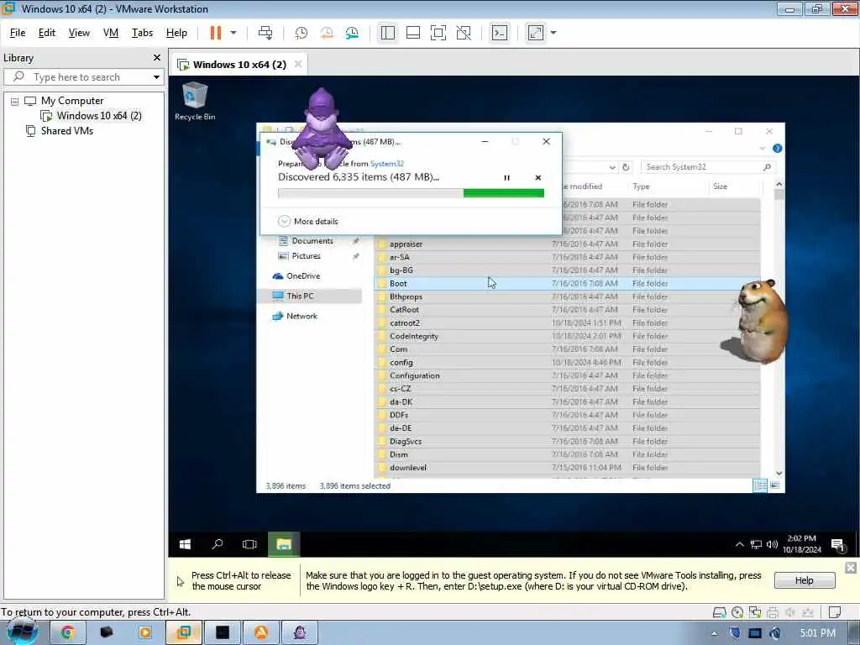Minimize the recycle progress dialog
Screen dimensions: 860x645
pos(485,141)
